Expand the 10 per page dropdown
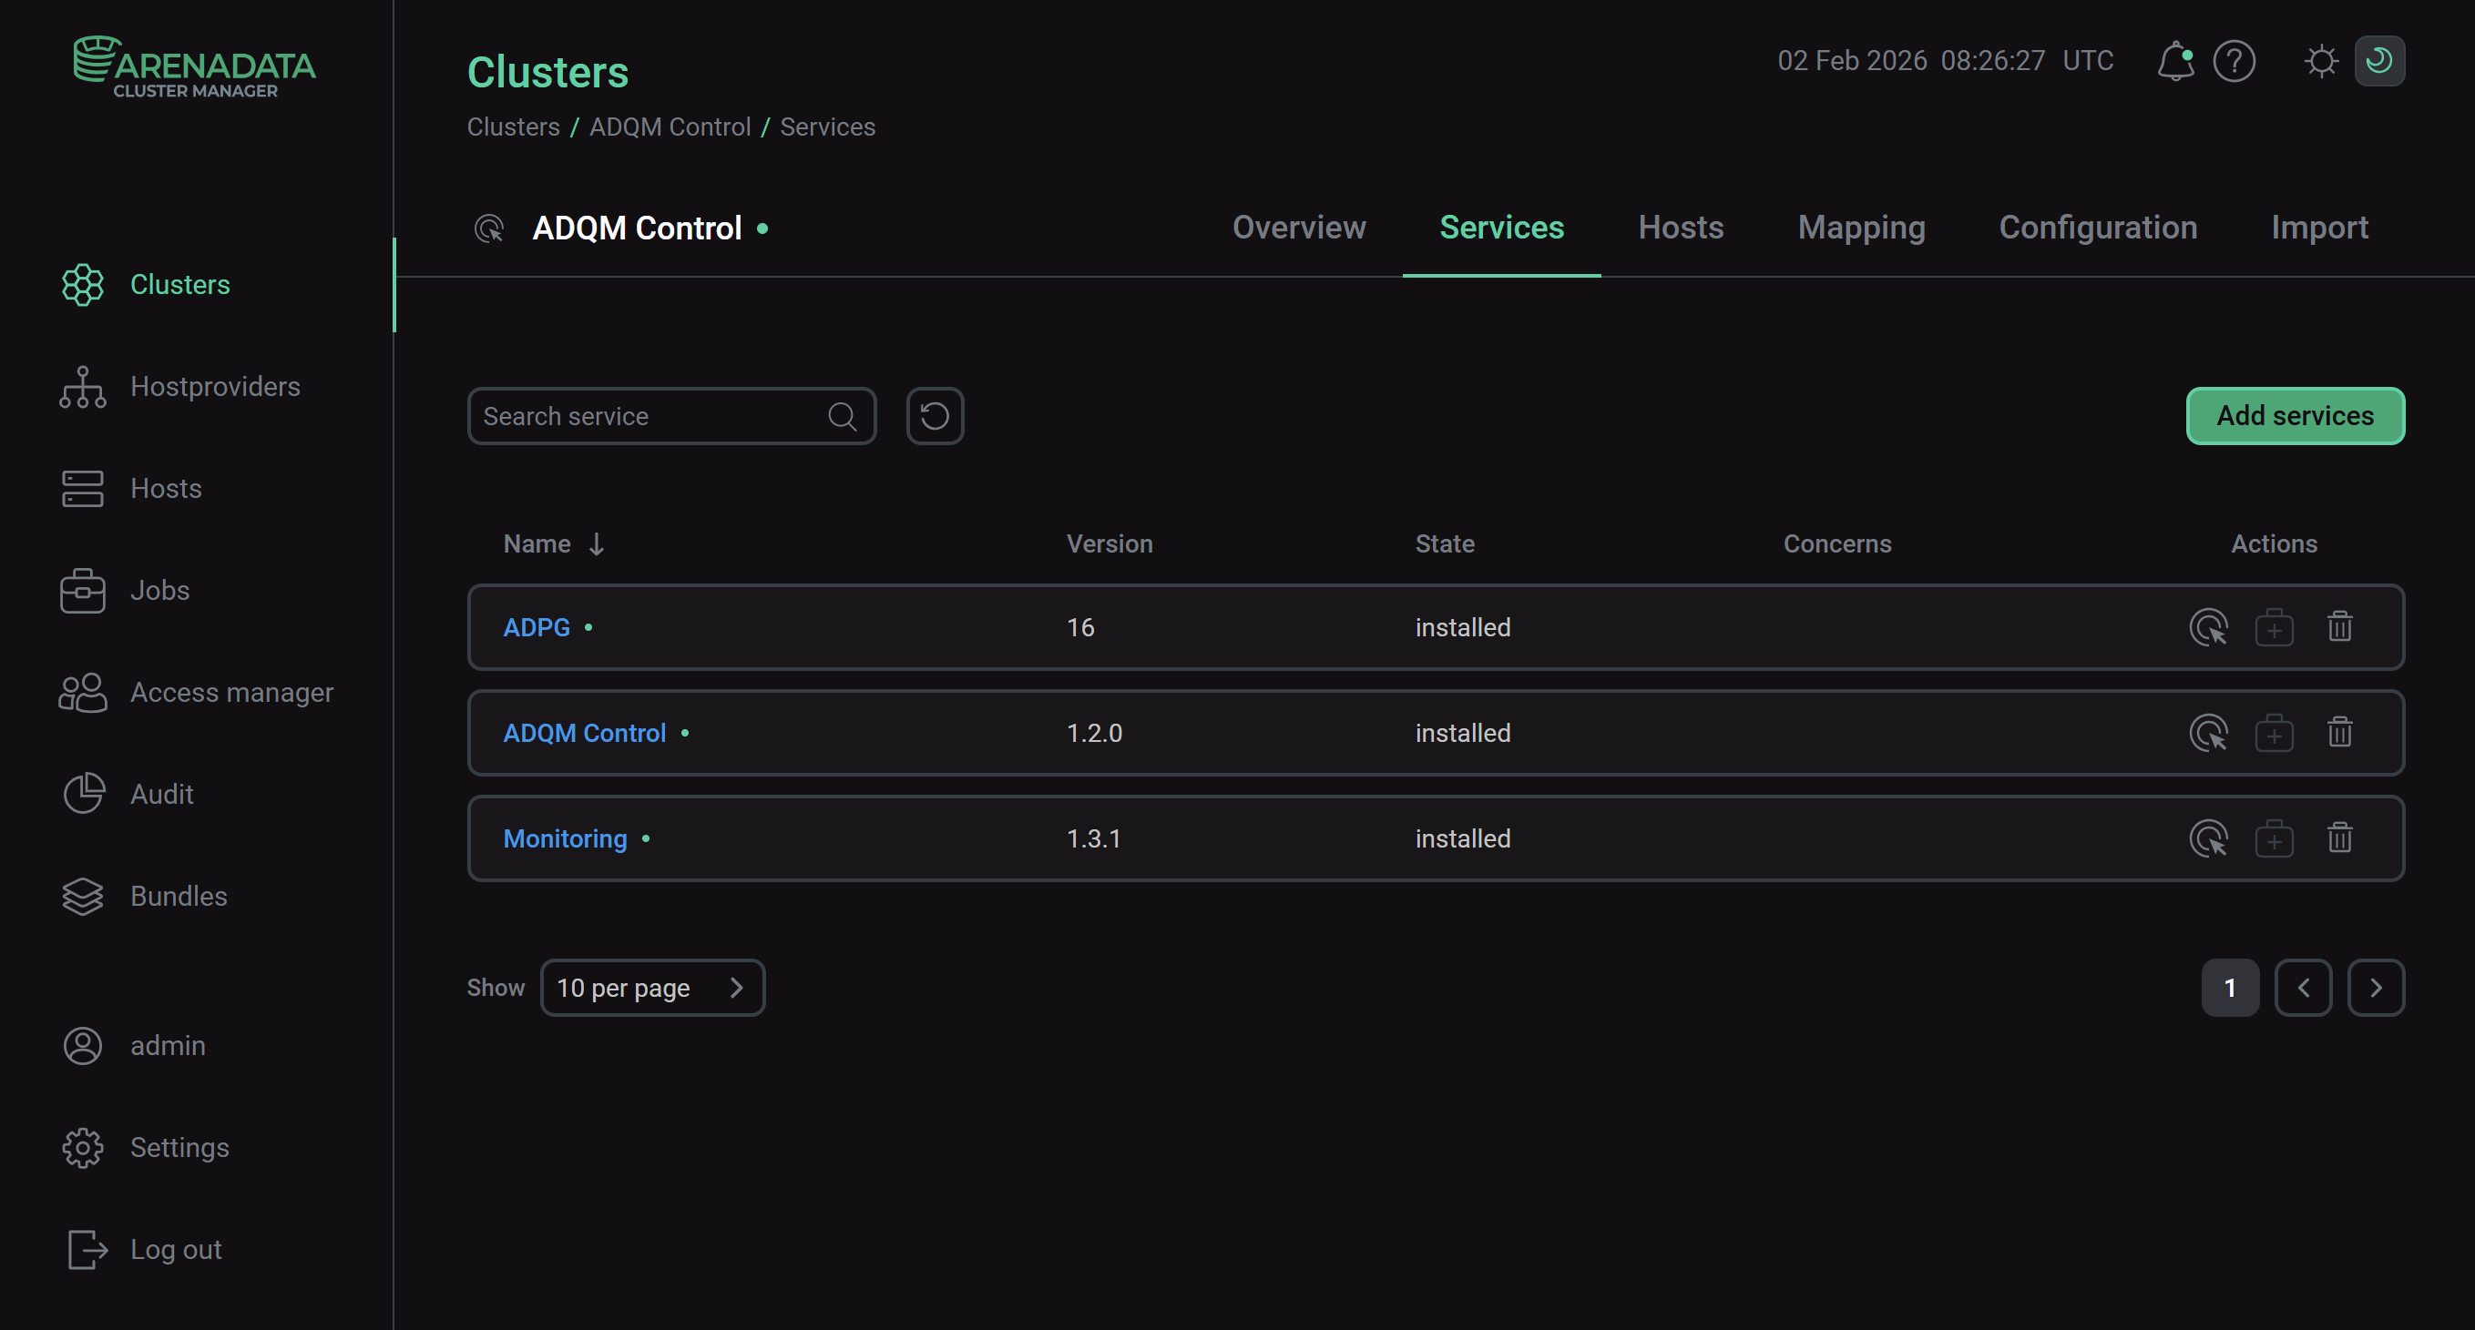Image resolution: width=2475 pixels, height=1330 pixels. 652,987
